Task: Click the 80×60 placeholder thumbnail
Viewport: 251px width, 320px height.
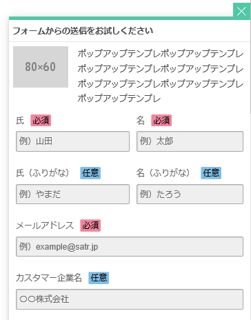Action: pos(41,67)
